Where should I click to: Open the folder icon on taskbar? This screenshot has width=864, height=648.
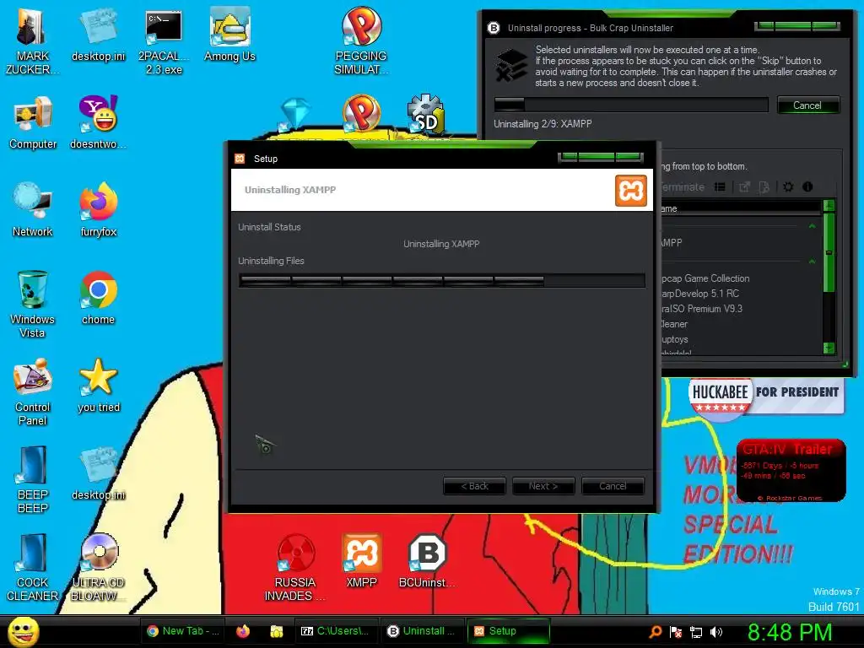click(277, 631)
